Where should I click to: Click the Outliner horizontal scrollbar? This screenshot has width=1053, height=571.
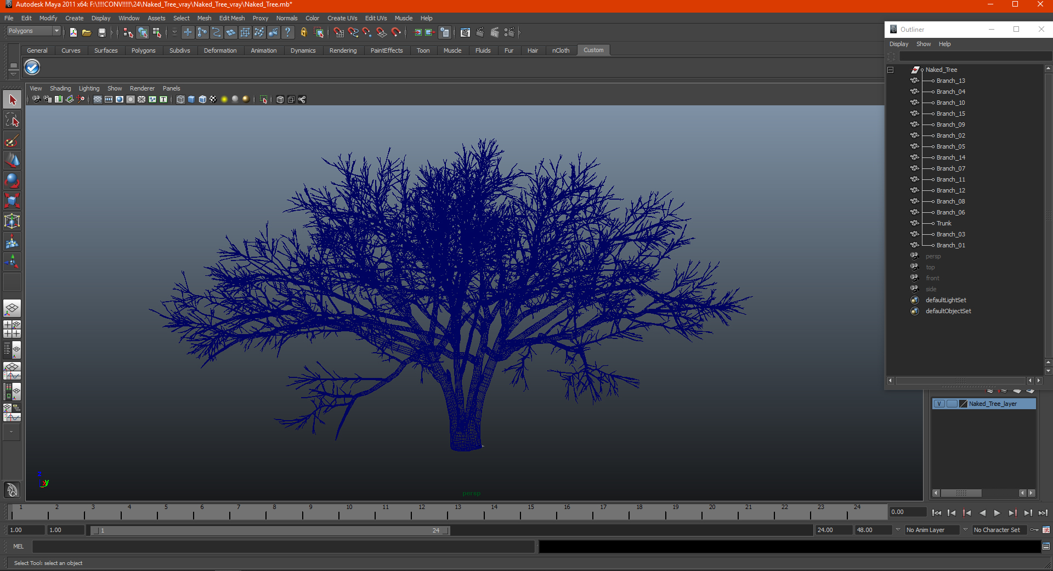[961, 381]
